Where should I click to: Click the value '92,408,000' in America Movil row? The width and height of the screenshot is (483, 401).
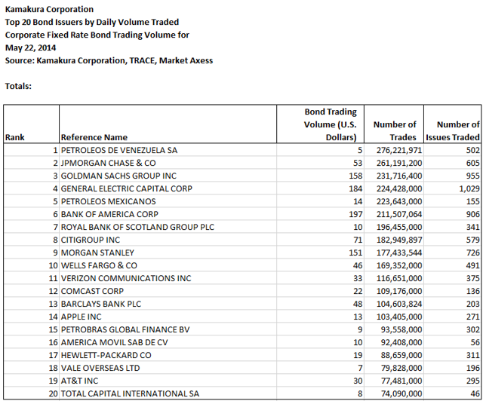401,342
